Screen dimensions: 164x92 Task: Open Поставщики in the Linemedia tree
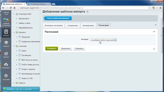pos(26,55)
